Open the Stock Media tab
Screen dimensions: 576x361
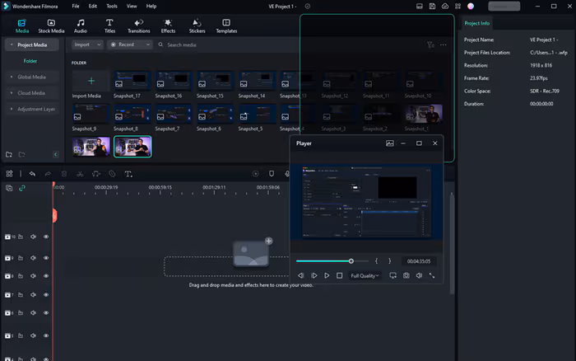(51, 26)
